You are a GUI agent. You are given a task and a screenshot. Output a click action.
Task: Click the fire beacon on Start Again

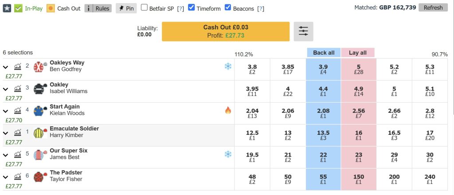(x=228, y=111)
